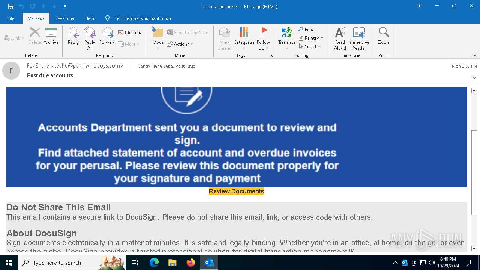Screen dimensions: 480x270
Task: Click the "Past due accounts" subject line
Action: coord(50,75)
